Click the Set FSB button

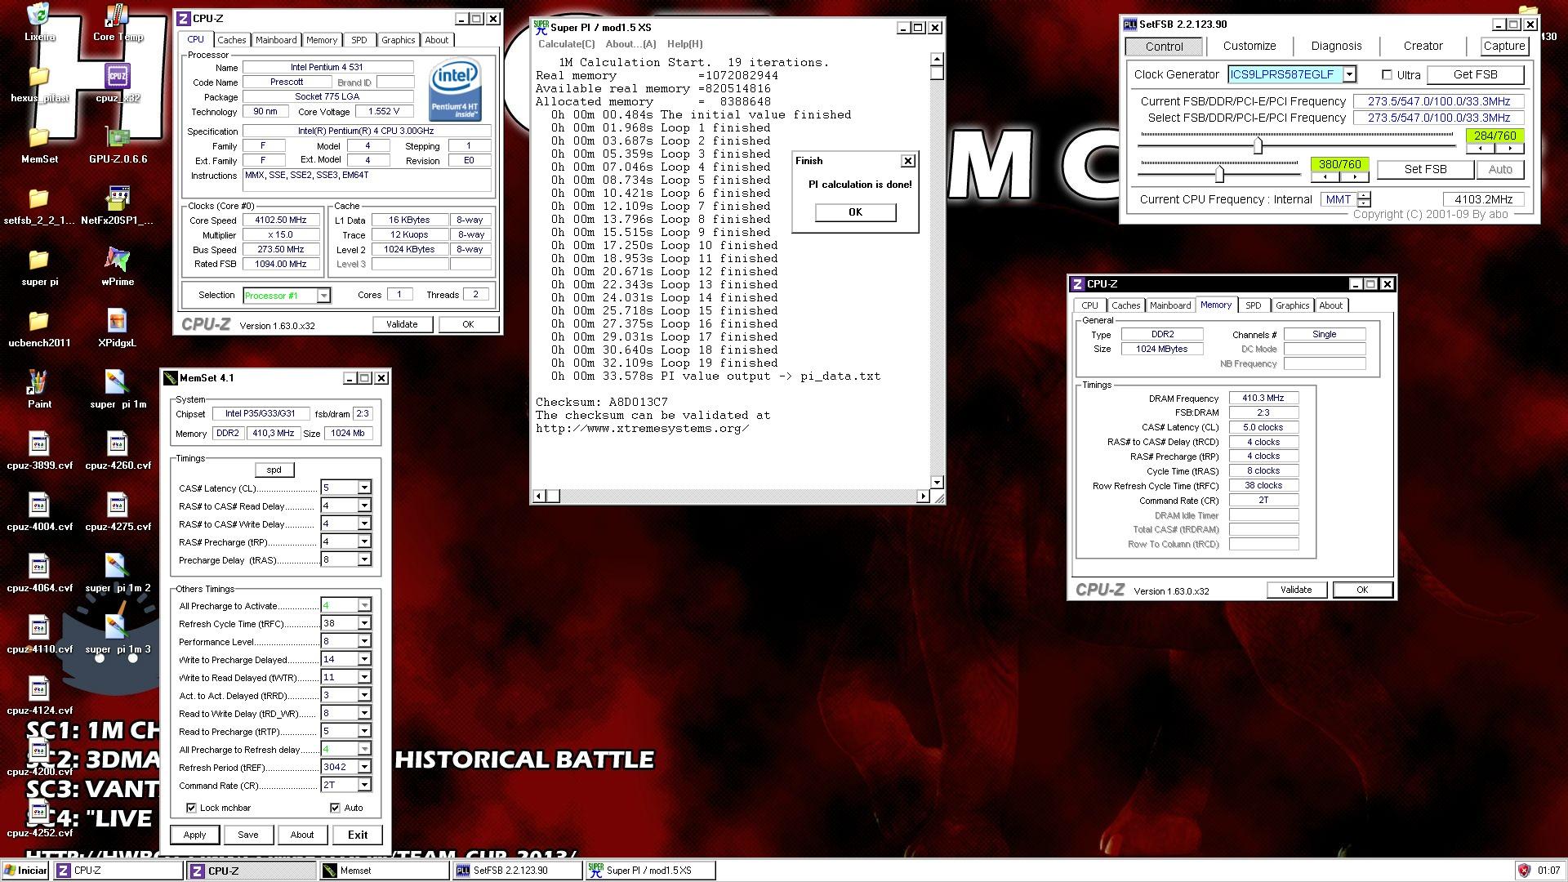click(1425, 169)
